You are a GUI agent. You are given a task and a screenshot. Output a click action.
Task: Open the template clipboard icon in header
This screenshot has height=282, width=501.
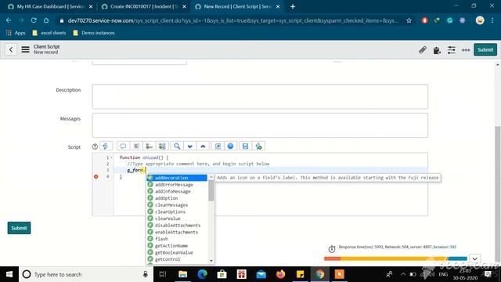pyautogui.click(x=437, y=50)
